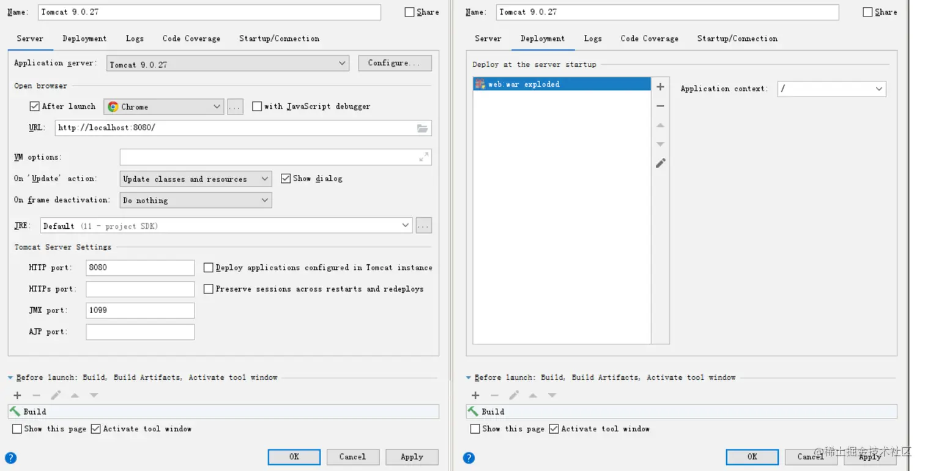The image size is (925, 471).
Task: Click Cancel in left dialog
Action: (x=352, y=457)
